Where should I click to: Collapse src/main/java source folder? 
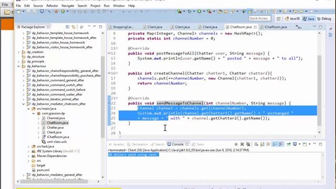pos(28,109)
